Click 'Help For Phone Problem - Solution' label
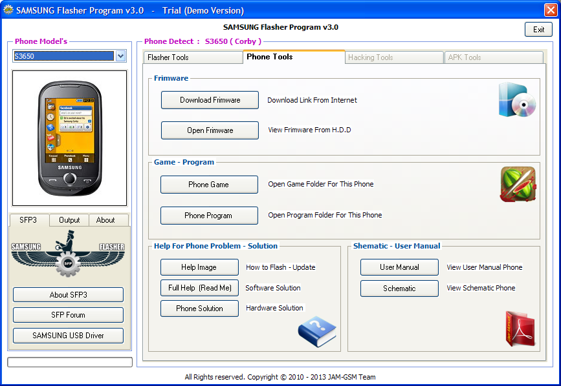The width and height of the screenshot is (561, 386). [x=215, y=246]
